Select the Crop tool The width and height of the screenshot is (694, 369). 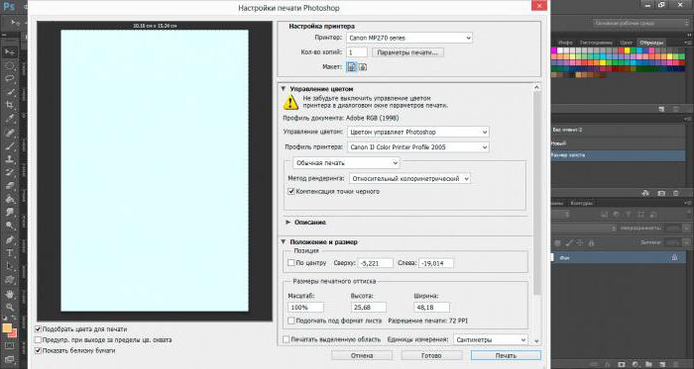click(x=10, y=105)
